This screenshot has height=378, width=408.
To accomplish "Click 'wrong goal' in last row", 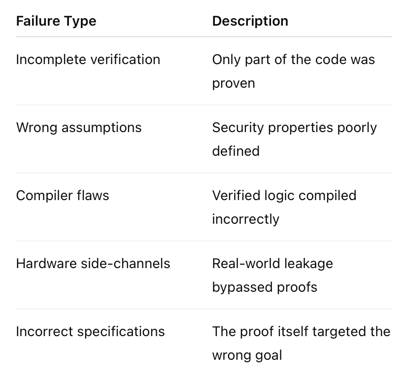I will pyautogui.click(x=247, y=356).
